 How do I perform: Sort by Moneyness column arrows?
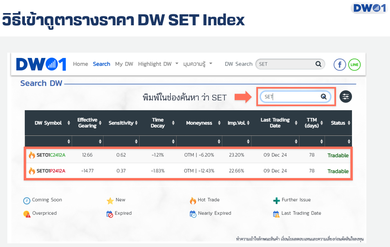point(219,123)
